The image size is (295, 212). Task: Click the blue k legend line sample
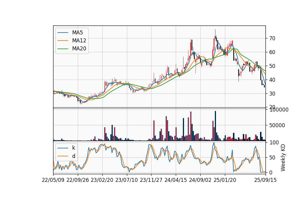(63, 148)
